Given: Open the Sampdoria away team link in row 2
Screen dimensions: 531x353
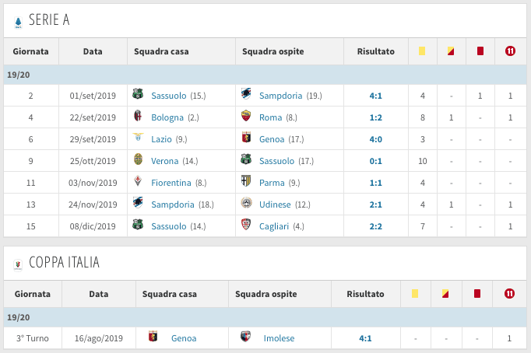Looking at the screenshot, I should click(x=281, y=96).
